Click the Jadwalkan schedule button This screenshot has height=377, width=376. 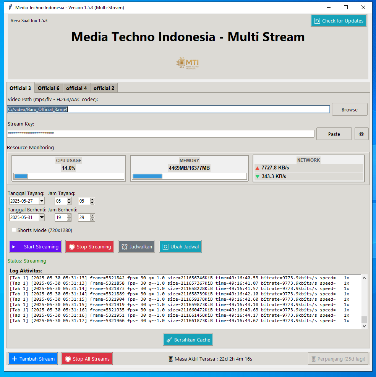click(136, 246)
